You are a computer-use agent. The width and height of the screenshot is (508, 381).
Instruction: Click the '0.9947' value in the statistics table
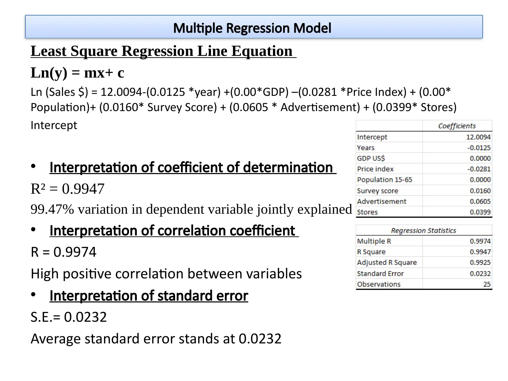pos(480,252)
